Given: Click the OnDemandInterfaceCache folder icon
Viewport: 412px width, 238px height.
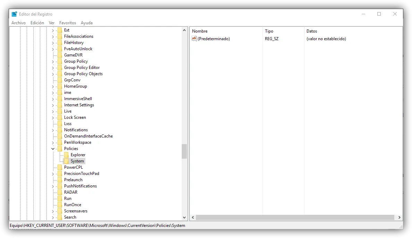Looking at the screenshot, I should click(60, 136).
